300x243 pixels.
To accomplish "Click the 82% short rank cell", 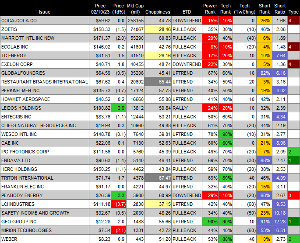I will tap(265, 73).
